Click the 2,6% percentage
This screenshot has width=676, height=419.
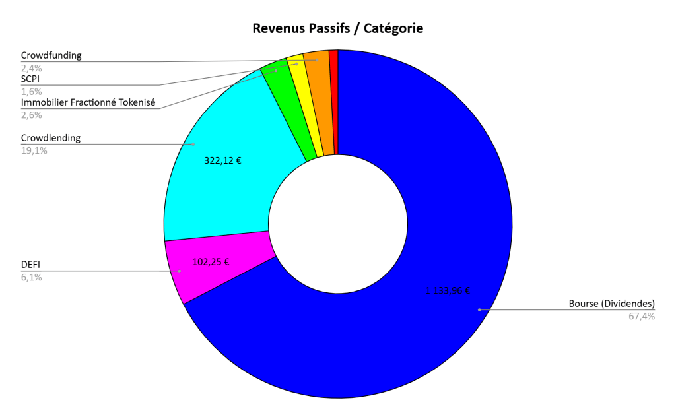coord(32,115)
